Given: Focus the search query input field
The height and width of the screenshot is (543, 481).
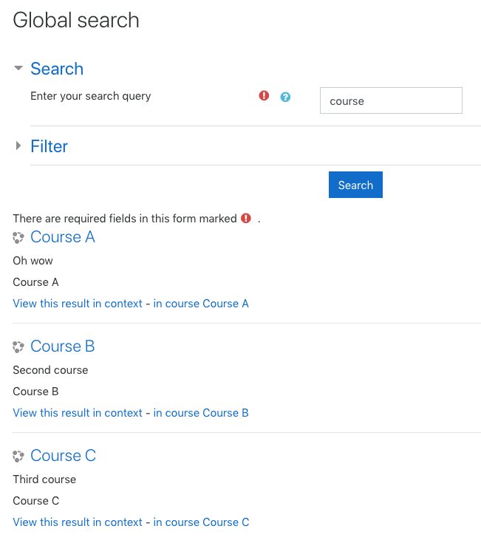Looking at the screenshot, I should tap(391, 100).
